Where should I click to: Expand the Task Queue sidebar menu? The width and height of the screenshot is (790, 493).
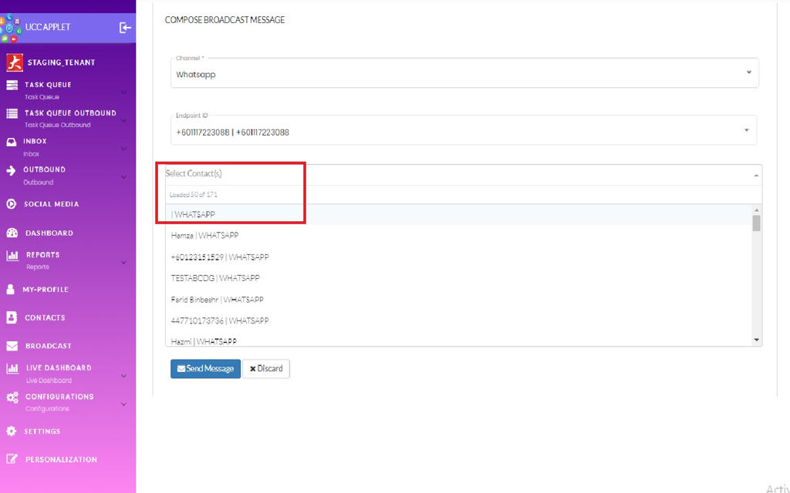[123, 92]
